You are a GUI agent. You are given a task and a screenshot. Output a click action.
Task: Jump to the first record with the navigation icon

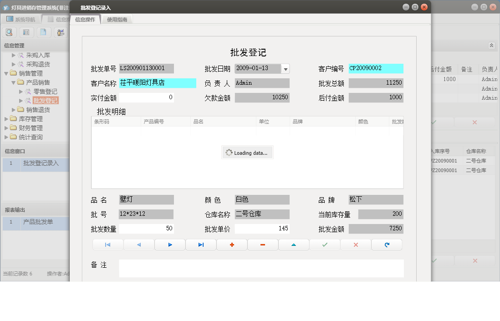(108, 245)
